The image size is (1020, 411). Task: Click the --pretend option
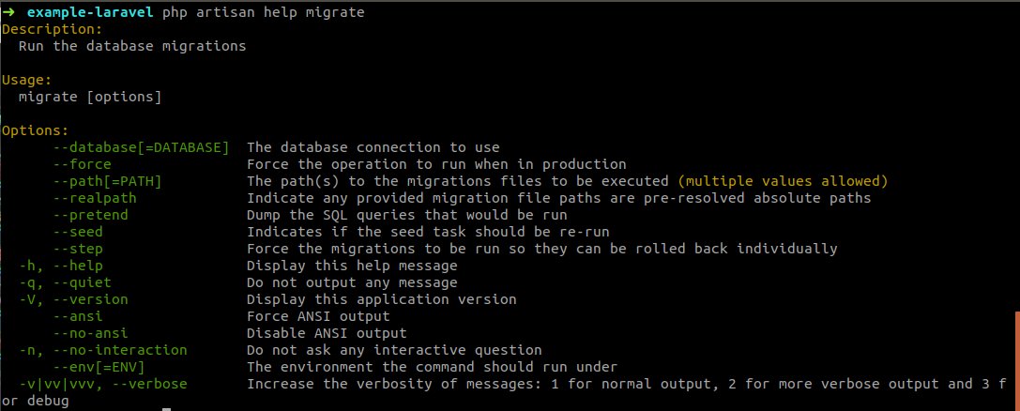[x=91, y=215]
